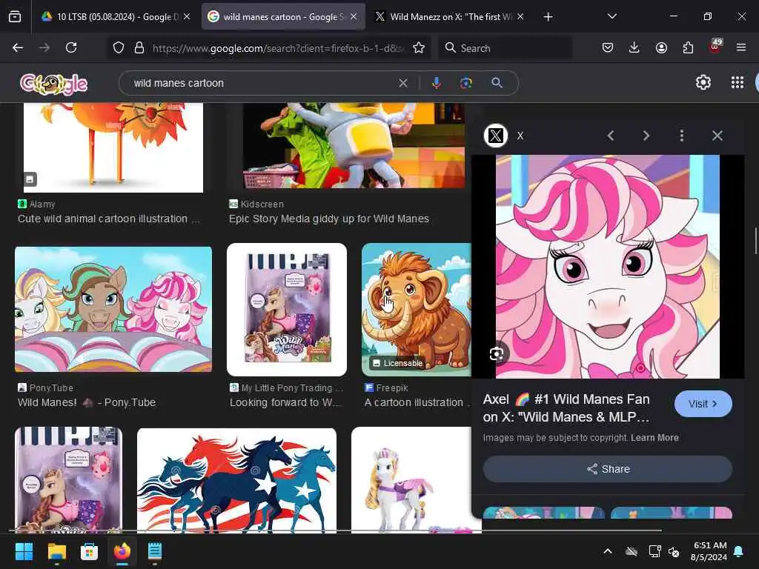Viewport: 759px width, 569px height.
Task: Search inside image with Lens overlay icon
Action: (x=497, y=354)
